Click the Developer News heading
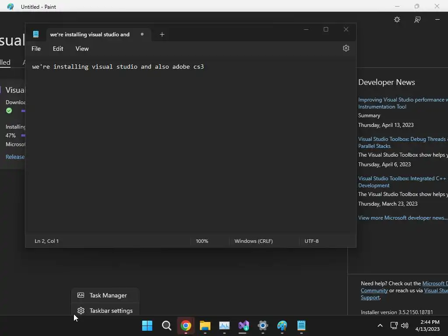448x336 pixels. [386, 82]
